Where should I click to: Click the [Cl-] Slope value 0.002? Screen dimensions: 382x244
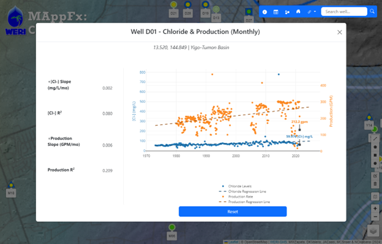coord(107,88)
